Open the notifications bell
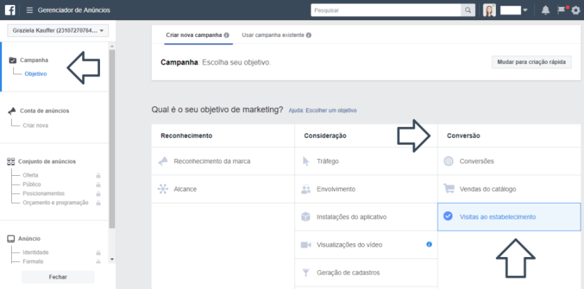The height and width of the screenshot is (289, 584). (546, 10)
